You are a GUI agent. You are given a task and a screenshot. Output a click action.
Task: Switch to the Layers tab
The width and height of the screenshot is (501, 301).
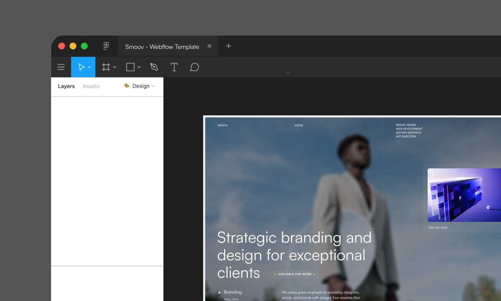(66, 86)
